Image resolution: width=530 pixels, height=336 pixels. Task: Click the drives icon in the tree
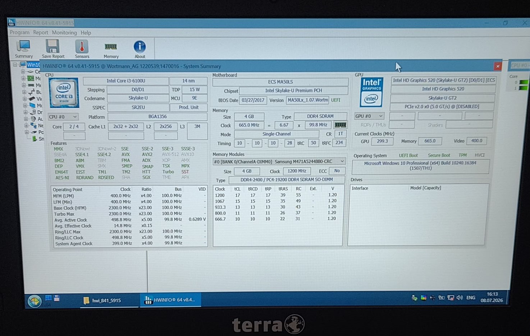(x=33, y=112)
